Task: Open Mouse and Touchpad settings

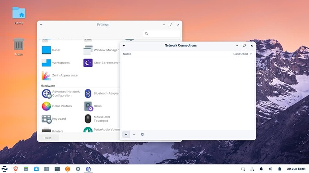Action: [97, 118]
